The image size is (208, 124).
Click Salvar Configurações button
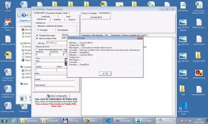[x=57, y=96]
